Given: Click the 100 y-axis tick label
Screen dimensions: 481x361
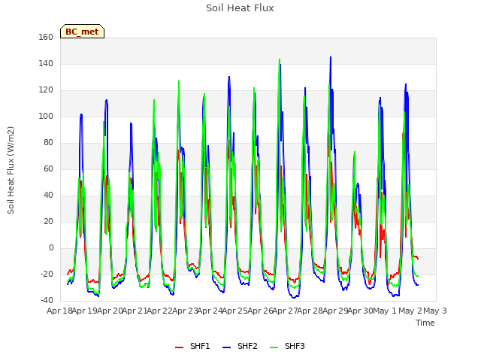Looking at the screenshot, I should pyautogui.click(x=46, y=117).
